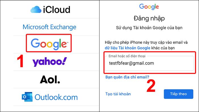Select the Aol. account option
The height and width of the screenshot is (112, 199).
point(50,80)
